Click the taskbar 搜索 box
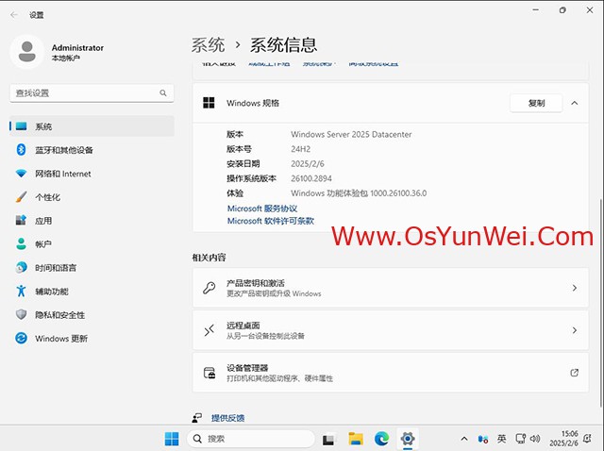 pyautogui.click(x=251, y=439)
